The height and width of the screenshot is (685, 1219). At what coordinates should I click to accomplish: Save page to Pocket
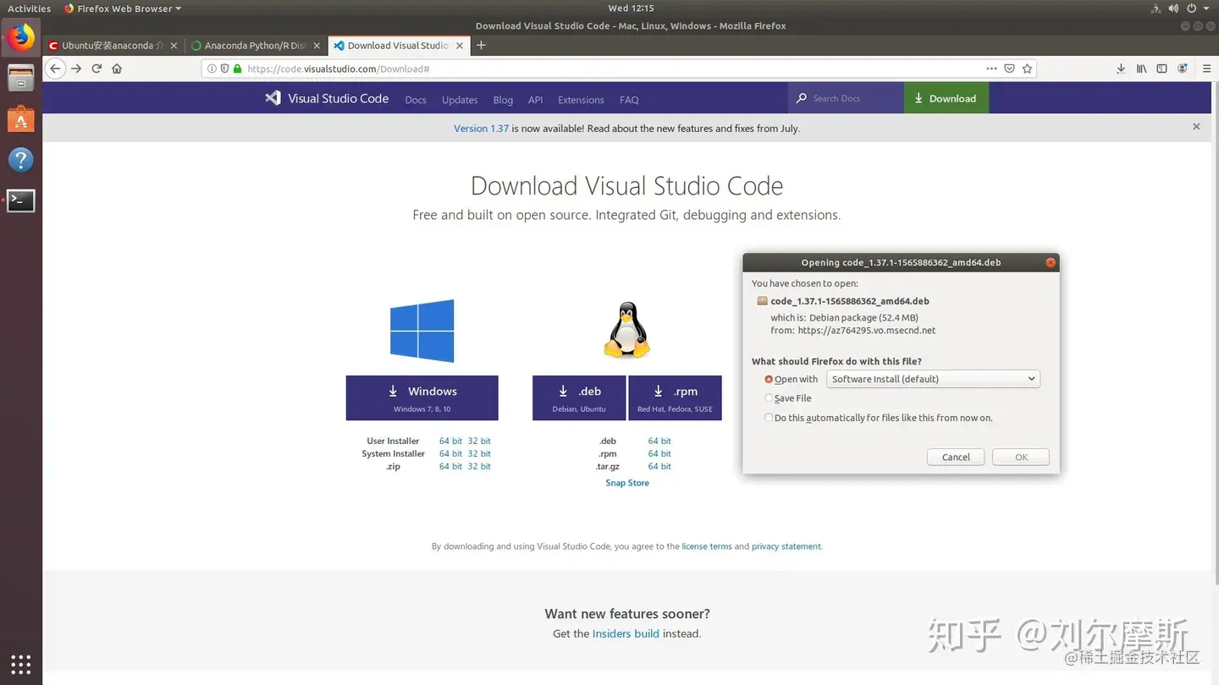pos(1009,68)
